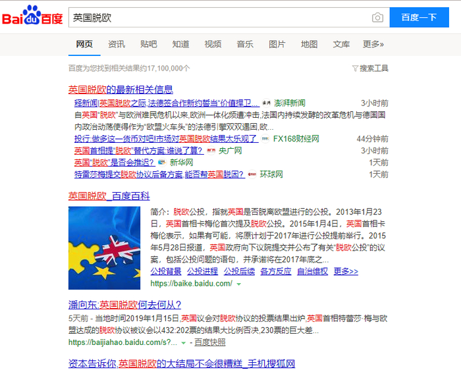Click the https://baike.baidu.com/ URL
This screenshot has height=370, width=461.
click(x=192, y=284)
